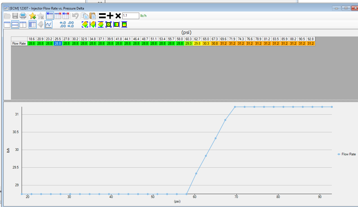Select the highlighted 28.8 cell under 25.5 psi
This screenshot has width=358, height=207.
pyautogui.click(x=58, y=44)
